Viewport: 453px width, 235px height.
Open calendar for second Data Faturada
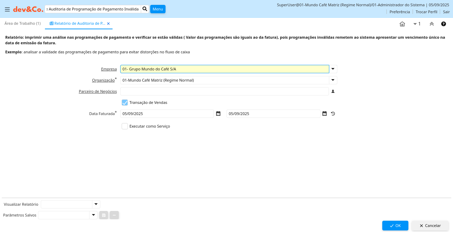point(324,114)
